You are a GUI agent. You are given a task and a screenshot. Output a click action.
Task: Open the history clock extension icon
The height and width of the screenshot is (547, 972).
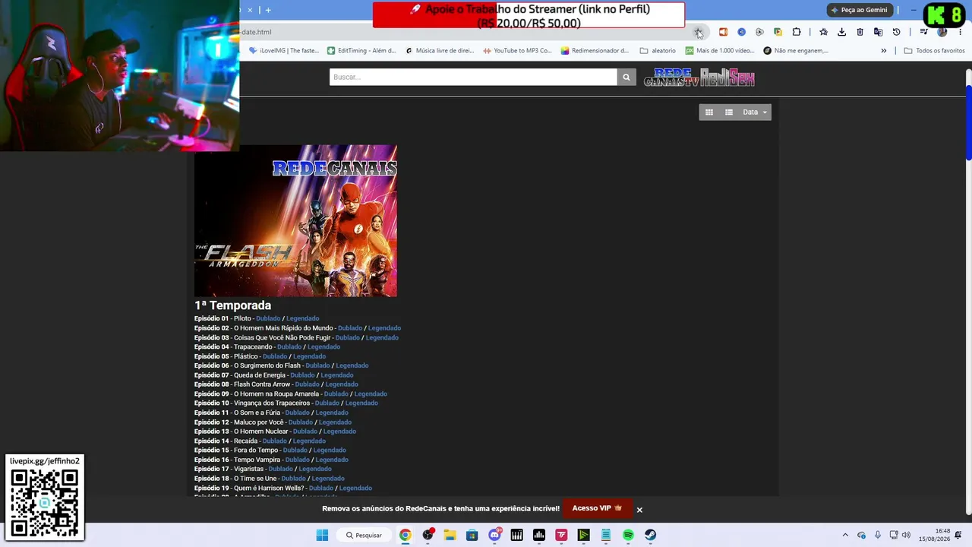[896, 32]
